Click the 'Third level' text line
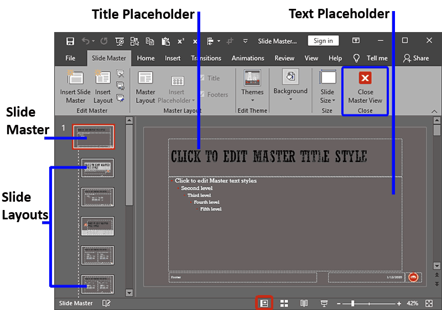 [x=199, y=195]
